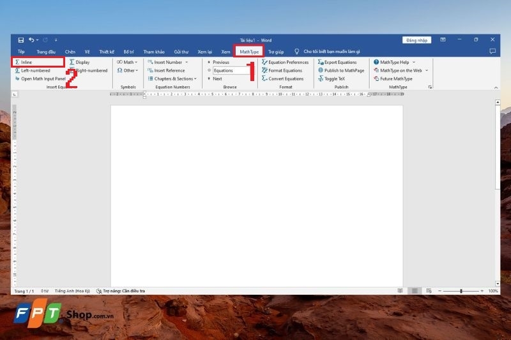This screenshot has height=340, width=511.
Task: Expand the Other symbols dropdown
Action: (127, 70)
